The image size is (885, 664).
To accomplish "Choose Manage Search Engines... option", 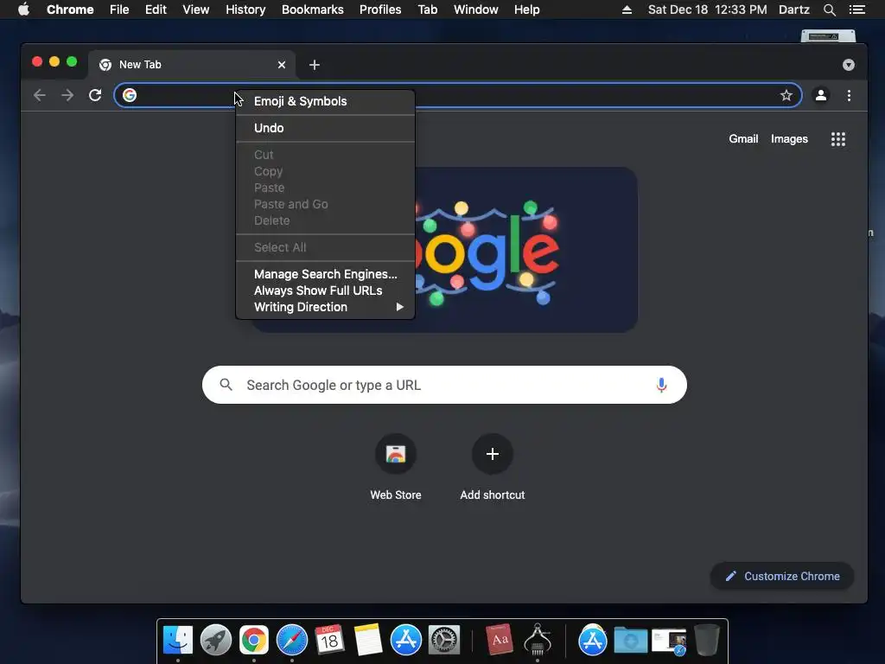I will [325, 274].
